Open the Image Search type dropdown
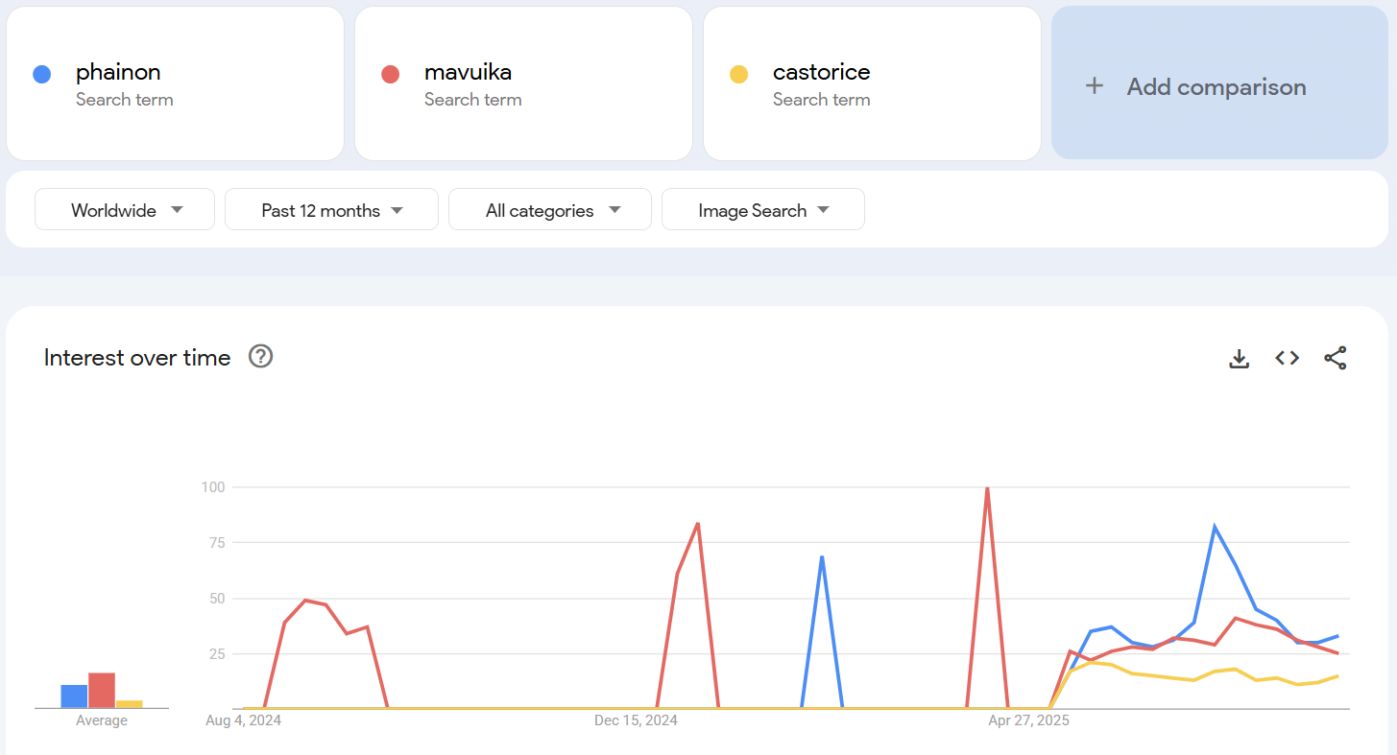This screenshot has height=755, width=1397. coord(763,210)
